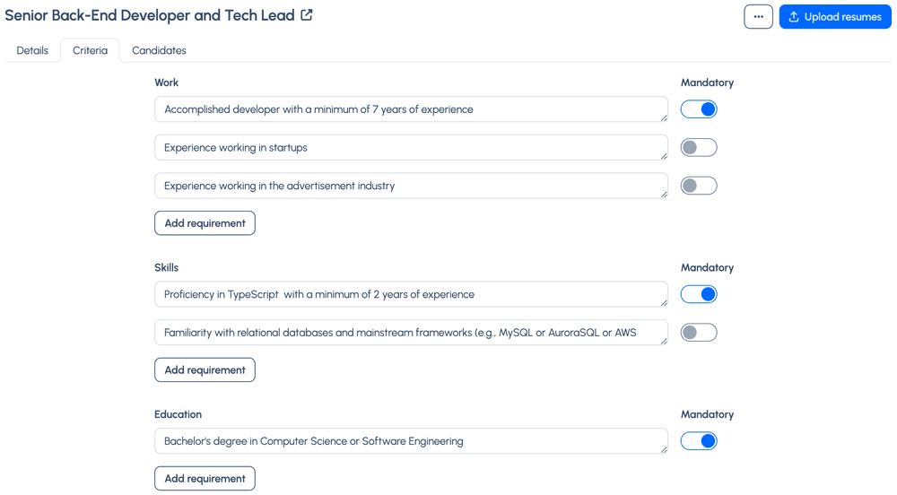The width and height of the screenshot is (897, 495).
Task: Make relational databases familiarity mandatory
Action: coord(698,333)
